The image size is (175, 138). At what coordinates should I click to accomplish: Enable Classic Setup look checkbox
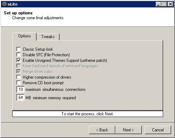18,49
